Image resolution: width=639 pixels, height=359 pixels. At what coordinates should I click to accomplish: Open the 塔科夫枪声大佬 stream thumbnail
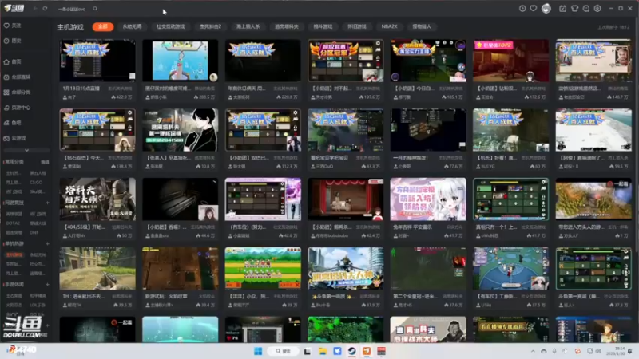point(97,199)
